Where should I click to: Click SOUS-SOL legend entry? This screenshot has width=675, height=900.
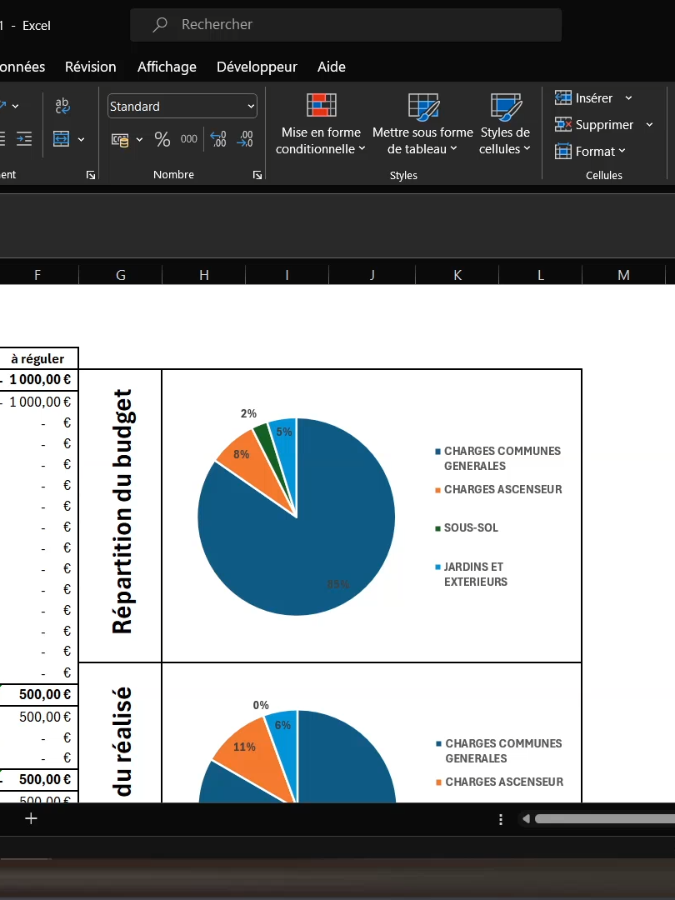(467, 528)
